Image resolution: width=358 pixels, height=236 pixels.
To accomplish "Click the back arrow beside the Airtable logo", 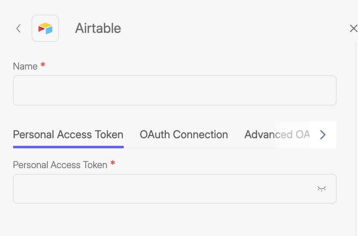I will click(x=18, y=28).
